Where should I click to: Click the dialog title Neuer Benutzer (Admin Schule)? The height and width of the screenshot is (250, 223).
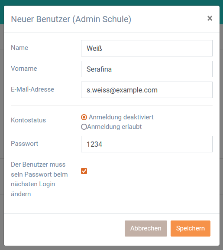click(71, 19)
